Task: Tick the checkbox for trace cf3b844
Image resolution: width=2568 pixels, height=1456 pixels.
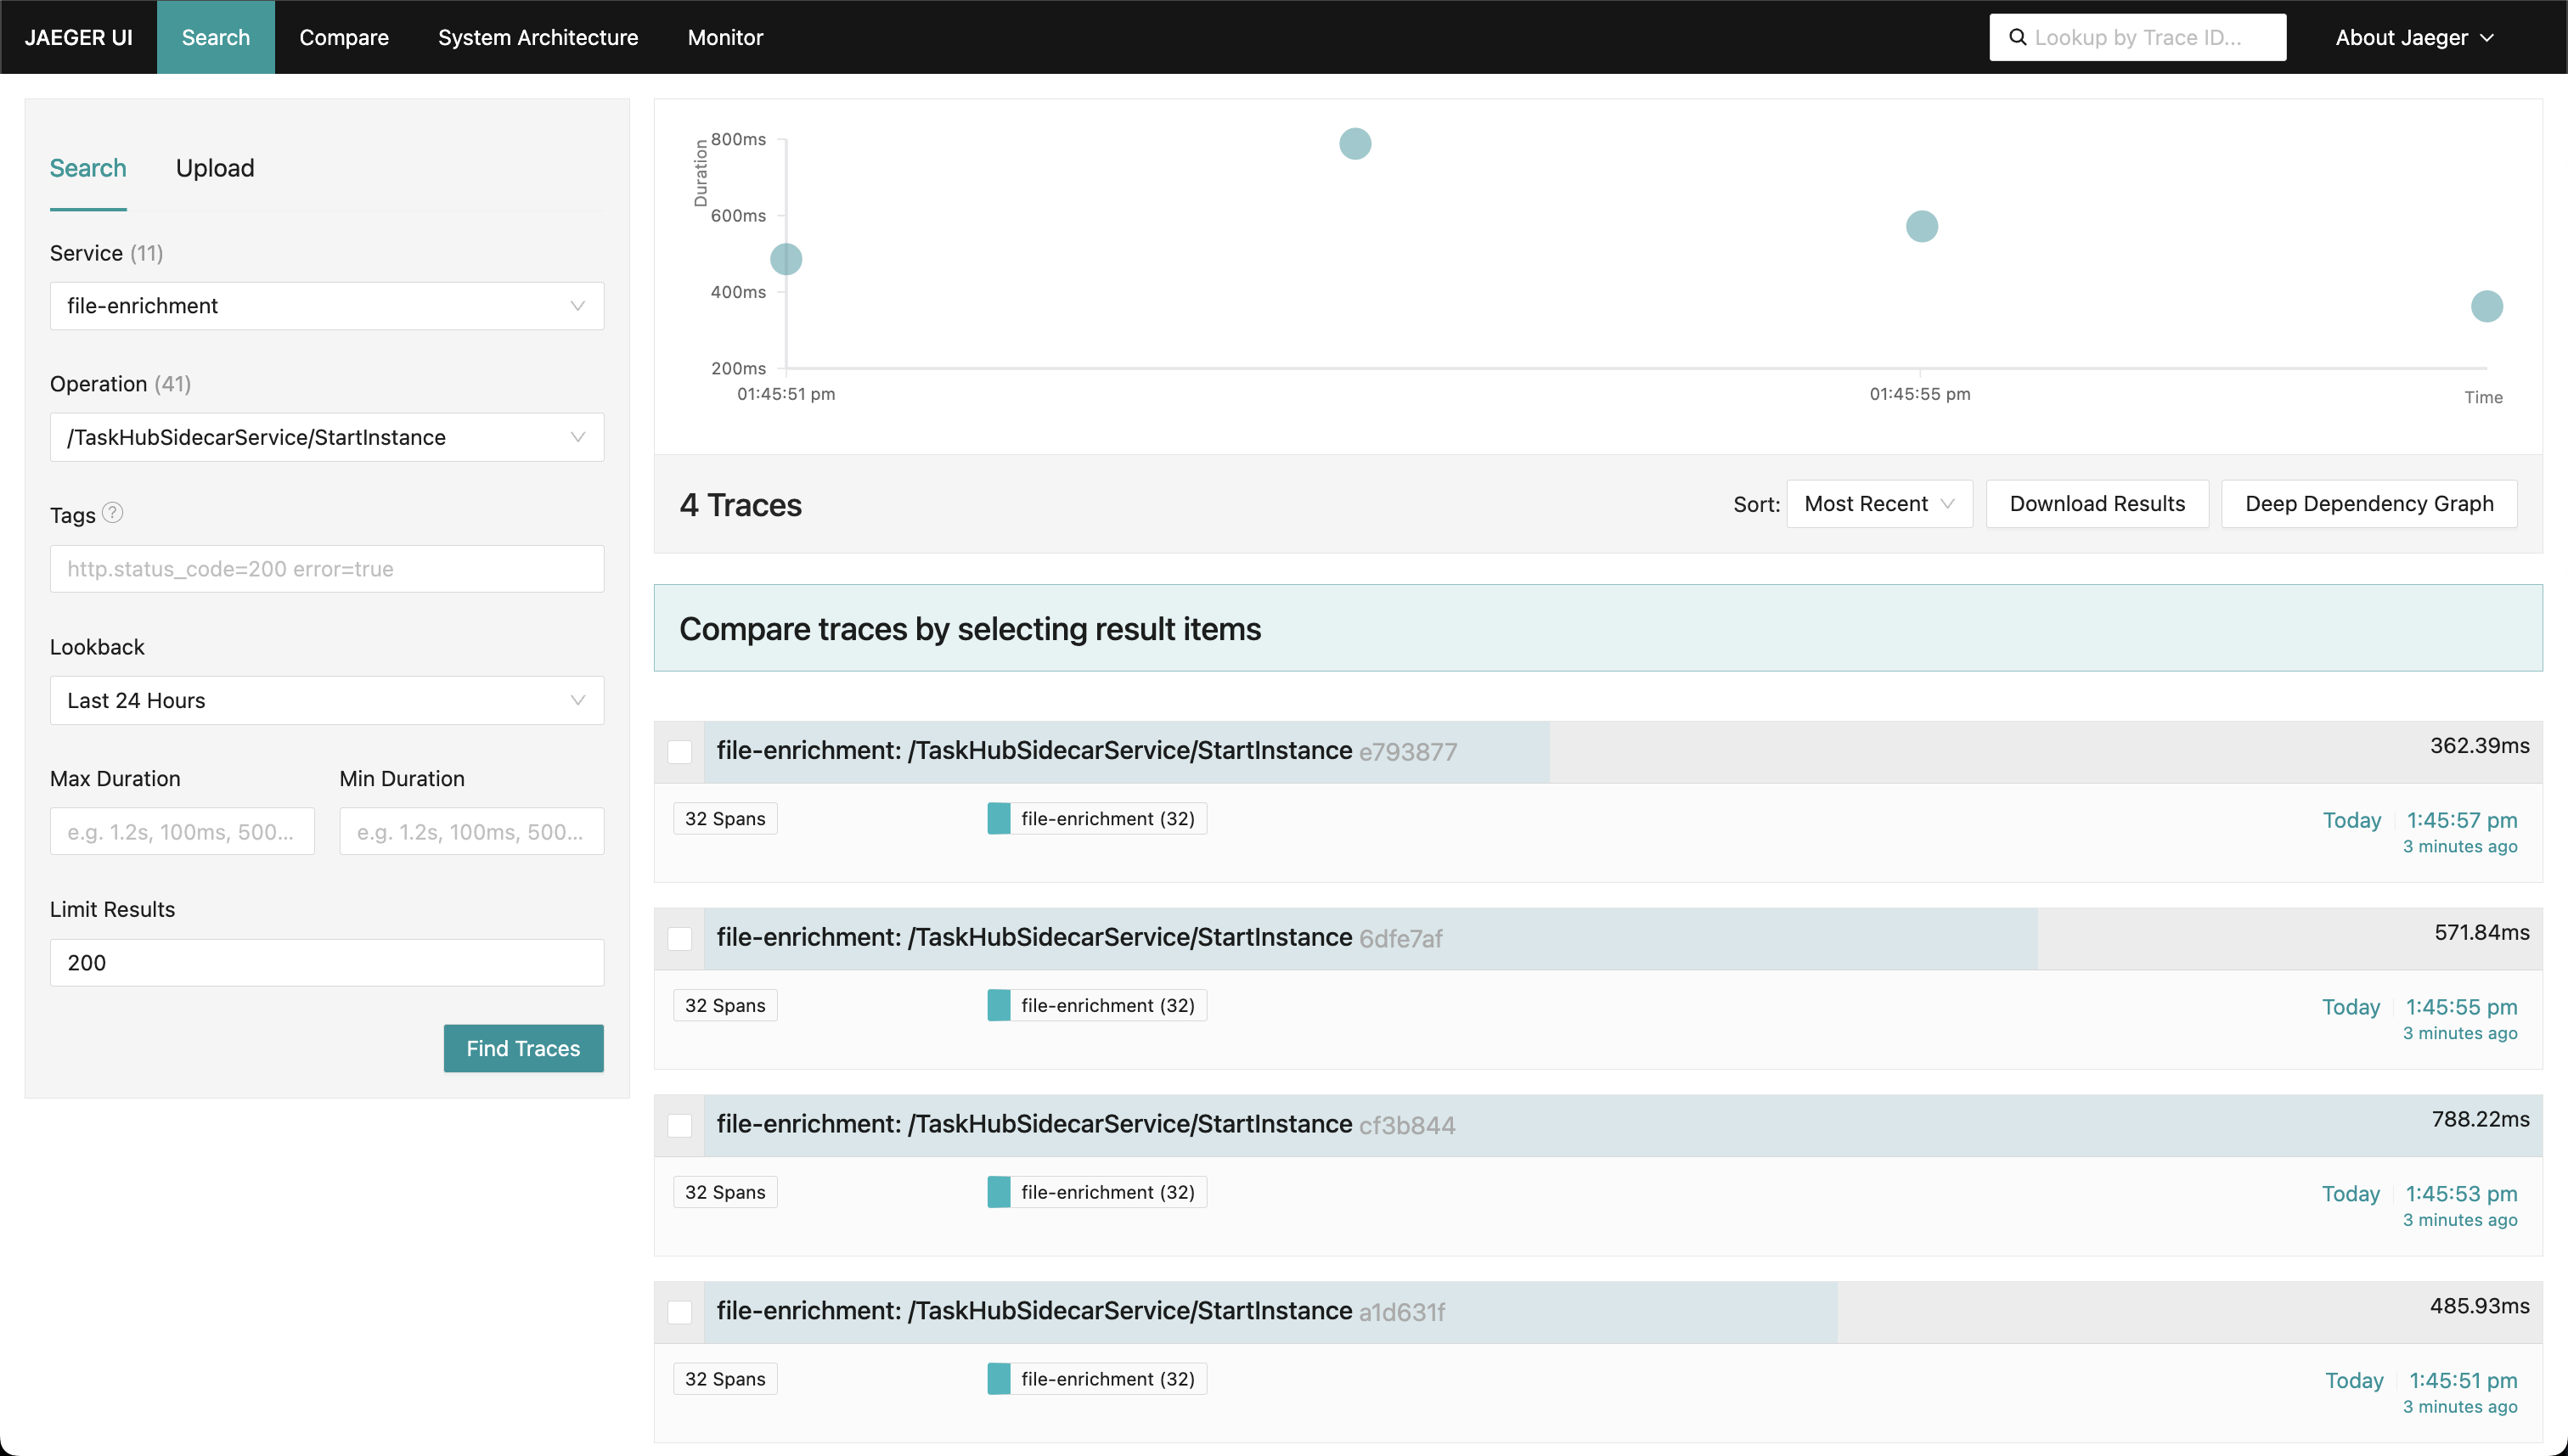Action: click(680, 1126)
